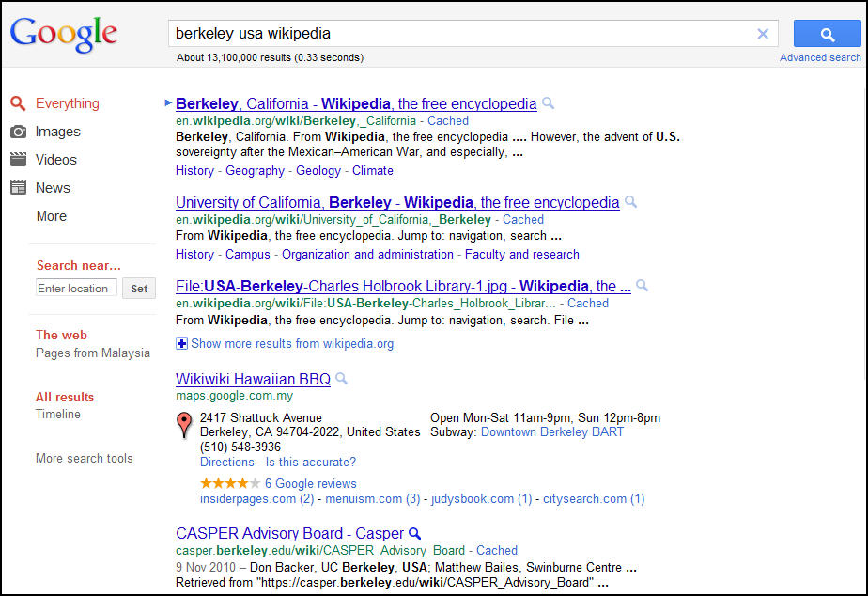Click the maps.google.com.my URL text
Viewport: 868px width, 596px height.
[x=234, y=396]
